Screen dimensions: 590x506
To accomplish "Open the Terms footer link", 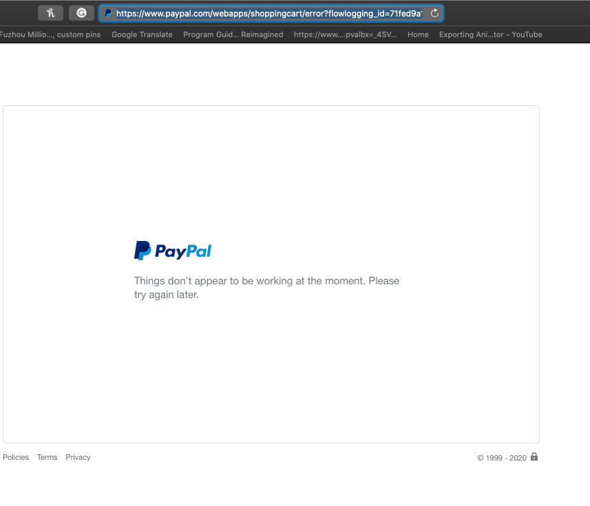I will coord(48,457).
